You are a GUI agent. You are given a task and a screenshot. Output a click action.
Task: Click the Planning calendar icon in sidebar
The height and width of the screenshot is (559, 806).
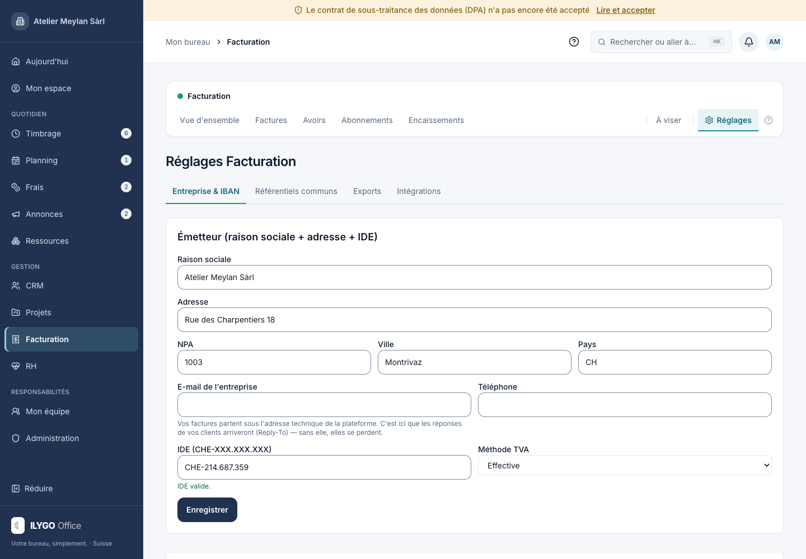click(16, 160)
